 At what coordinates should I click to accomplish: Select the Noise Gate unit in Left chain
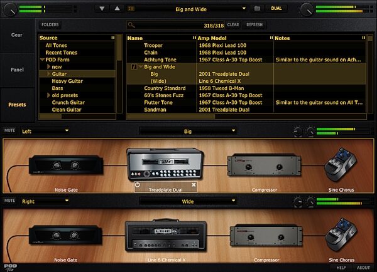(x=66, y=165)
